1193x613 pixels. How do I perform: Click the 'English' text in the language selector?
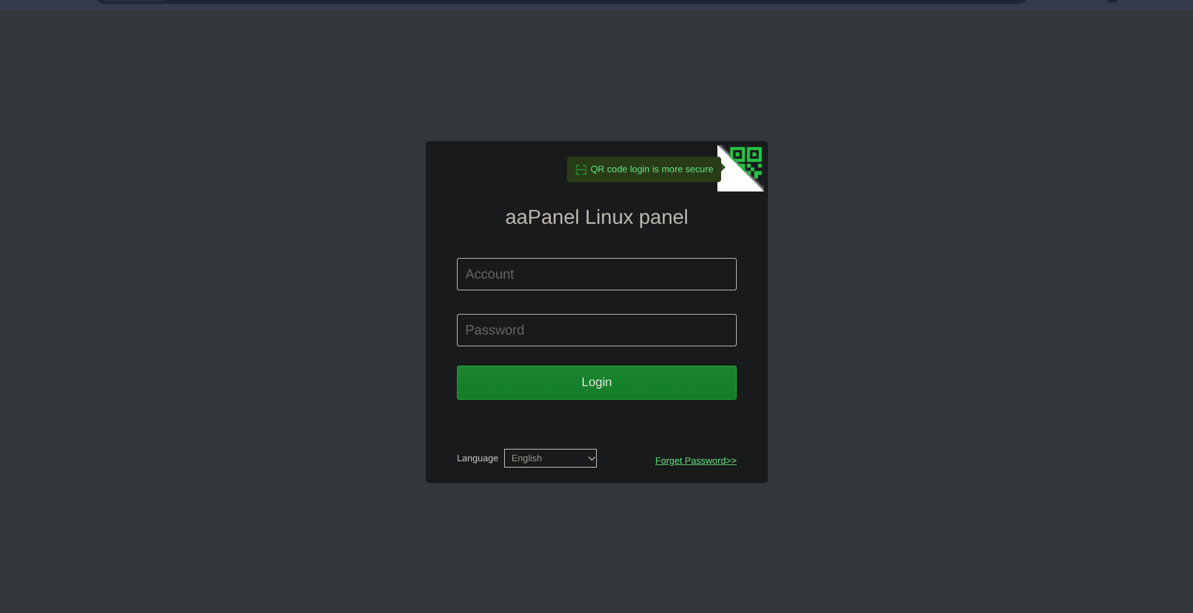[527, 458]
